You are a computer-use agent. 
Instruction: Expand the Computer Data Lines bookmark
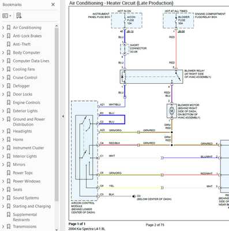click(3, 61)
